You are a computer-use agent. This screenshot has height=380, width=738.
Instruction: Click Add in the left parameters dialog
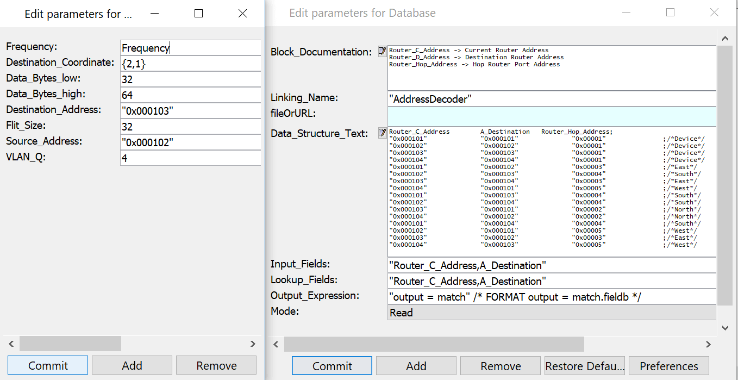click(x=132, y=365)
